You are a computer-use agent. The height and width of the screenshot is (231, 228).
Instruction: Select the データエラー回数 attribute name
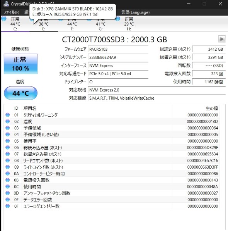pos(38,200)
